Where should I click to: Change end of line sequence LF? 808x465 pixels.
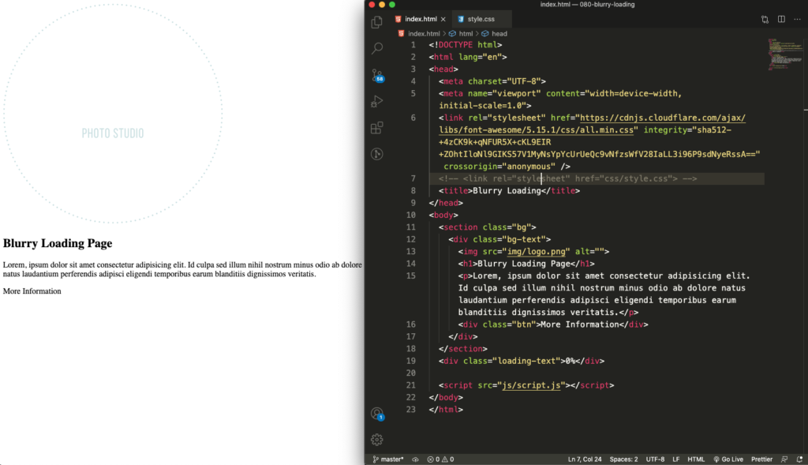point(676,459)
